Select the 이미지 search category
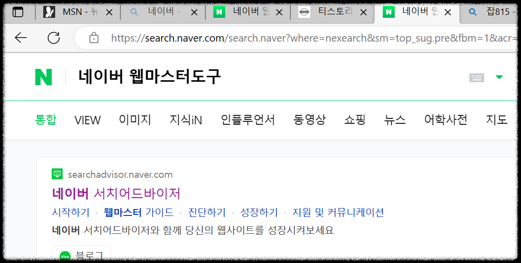 135,119
